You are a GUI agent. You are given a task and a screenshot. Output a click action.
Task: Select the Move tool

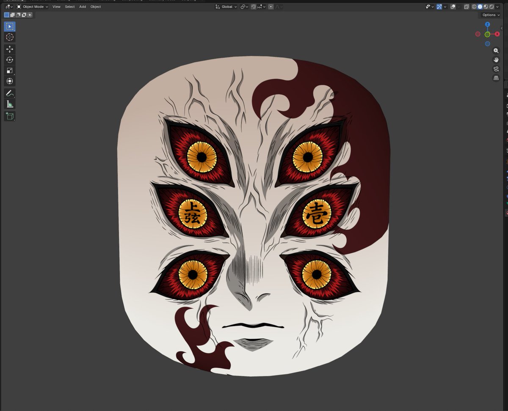click(10, 49)
